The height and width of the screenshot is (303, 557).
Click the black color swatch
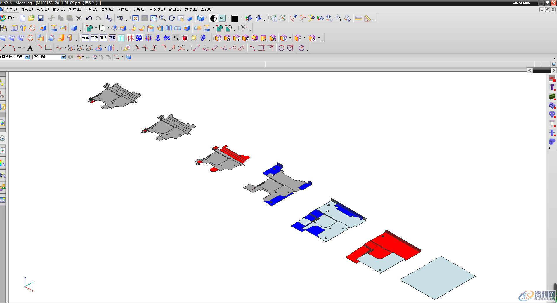click(x=235, y=18)
